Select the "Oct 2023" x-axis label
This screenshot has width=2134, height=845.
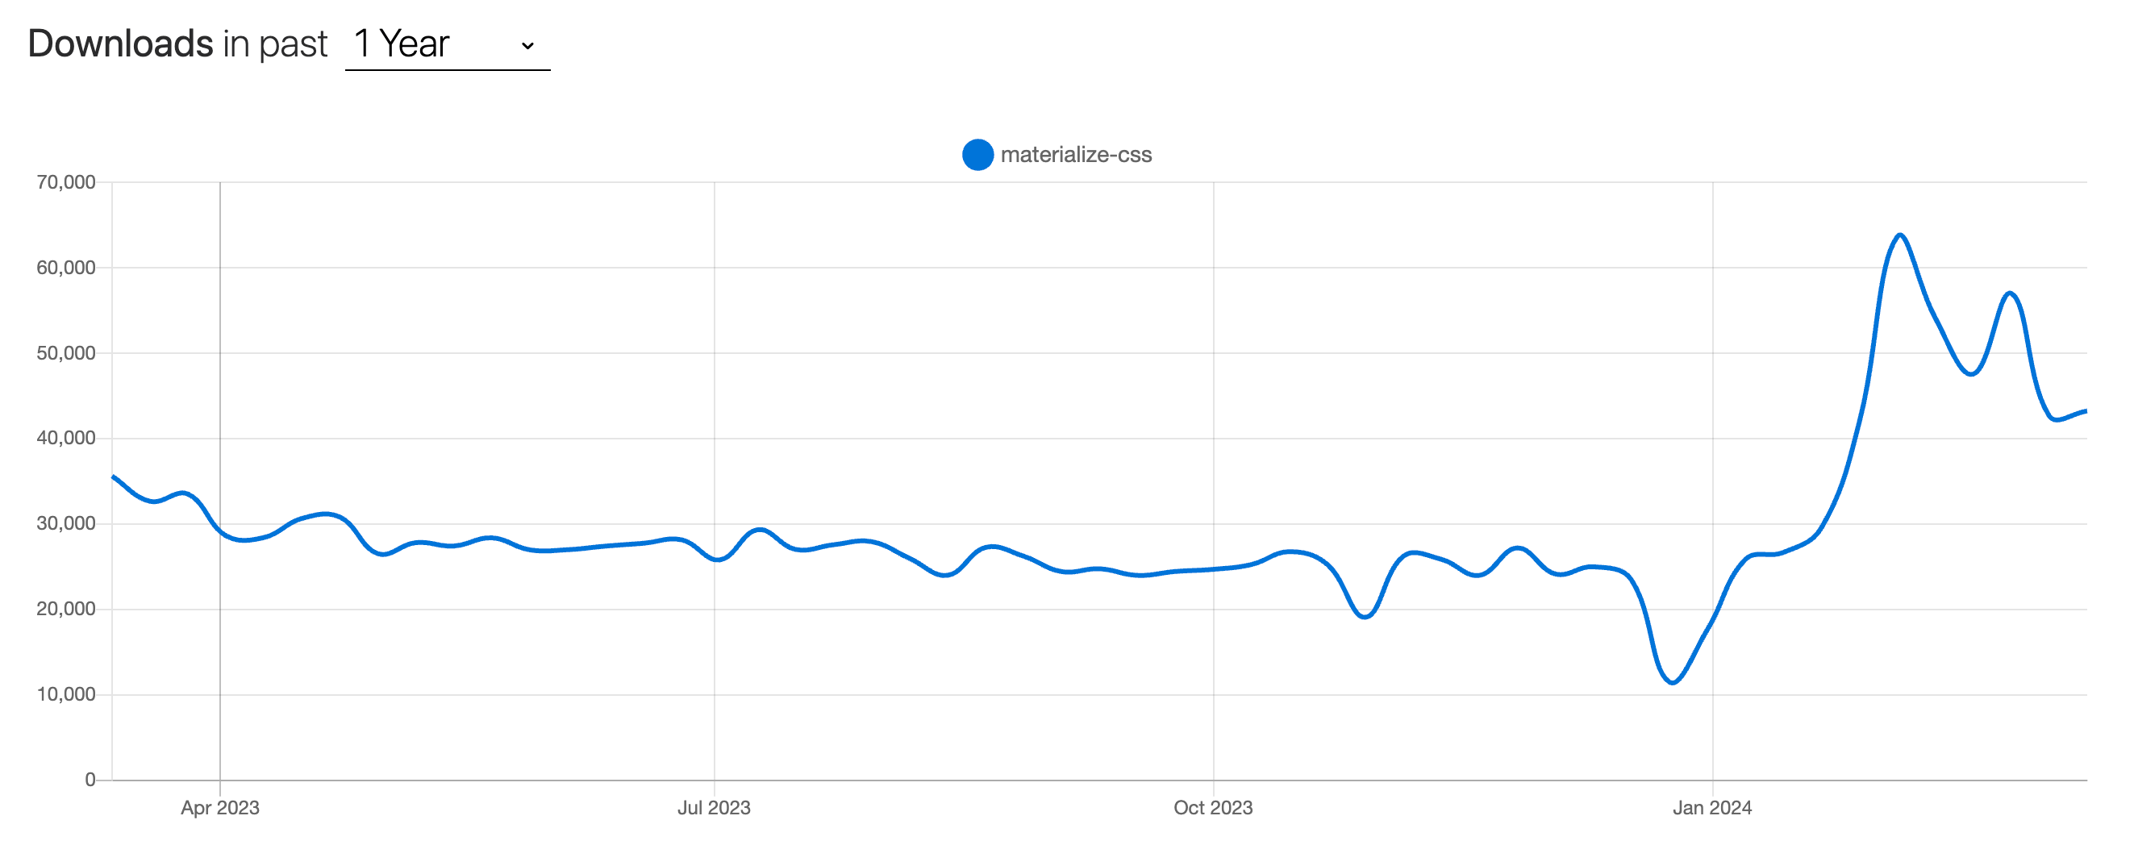pos(1213,808)
